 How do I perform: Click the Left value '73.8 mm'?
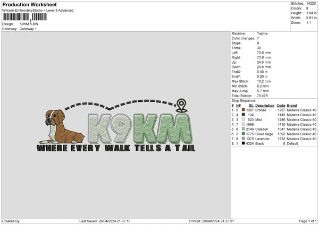tap(264, 53)
